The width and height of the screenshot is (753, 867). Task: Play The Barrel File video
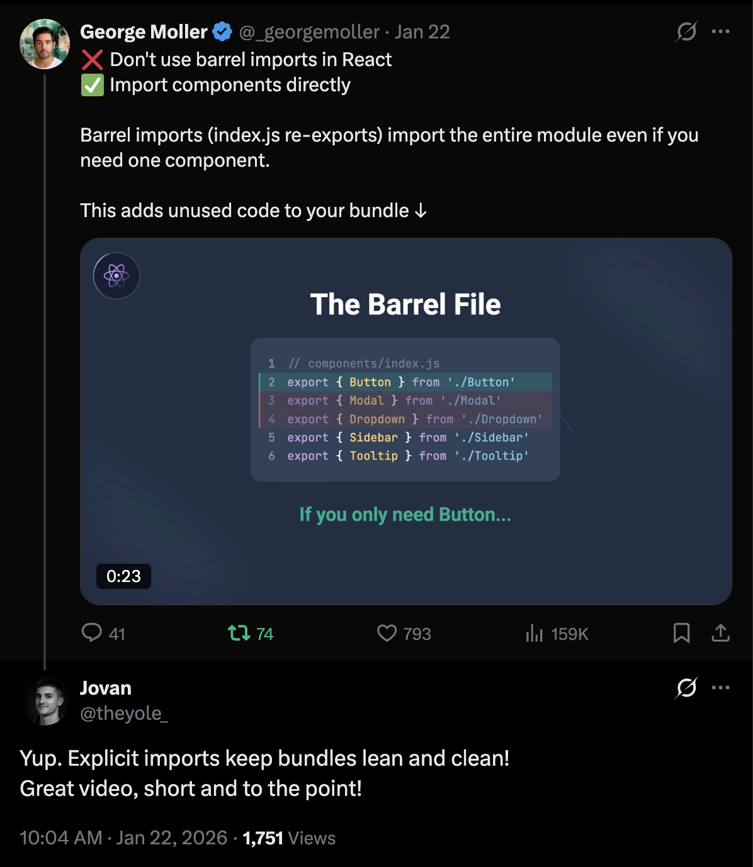pos(405,422)
